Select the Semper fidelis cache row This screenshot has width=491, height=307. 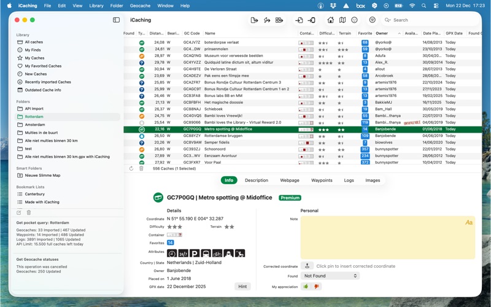303,142
